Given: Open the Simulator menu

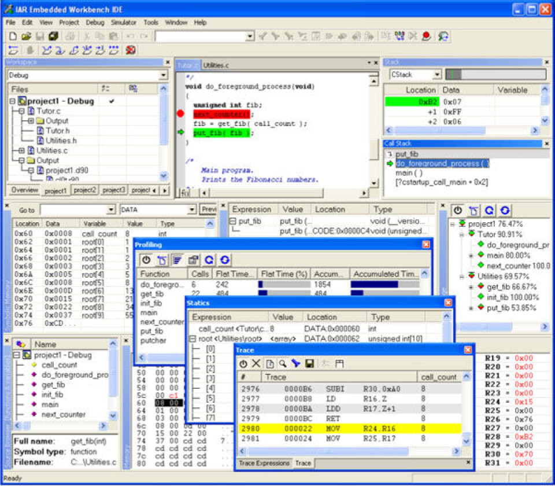Looking at the screenshot, I should (x=124, y=23).
